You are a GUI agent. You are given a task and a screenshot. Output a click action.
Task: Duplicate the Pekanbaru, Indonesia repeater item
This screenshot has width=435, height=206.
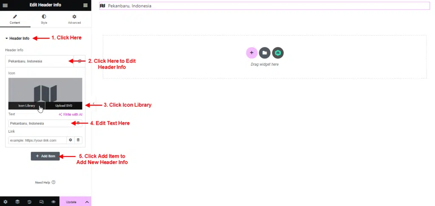(x=79, y=61)
